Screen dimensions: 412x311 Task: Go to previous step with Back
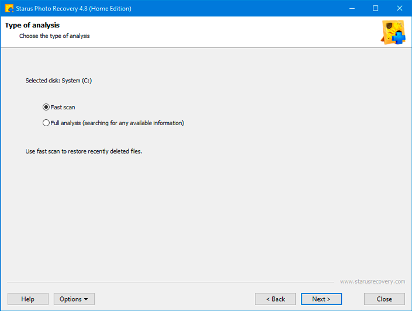[275, 299]
